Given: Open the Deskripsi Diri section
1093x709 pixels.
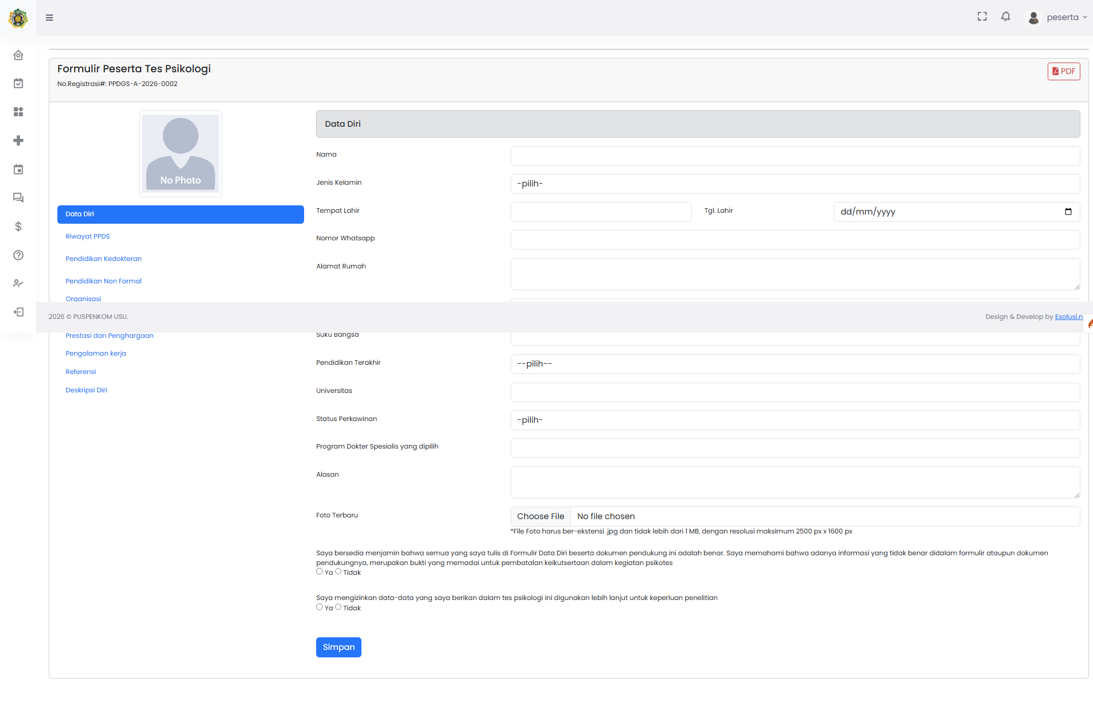Looking at the screenshot, I should point(86,390).
